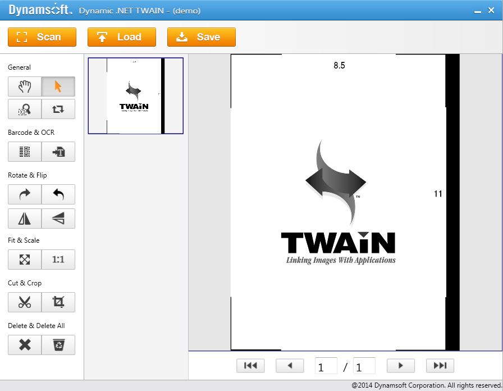Rotate the image counter-clockwise
Viewport: 503px width, 391px height.
(58, 194)
